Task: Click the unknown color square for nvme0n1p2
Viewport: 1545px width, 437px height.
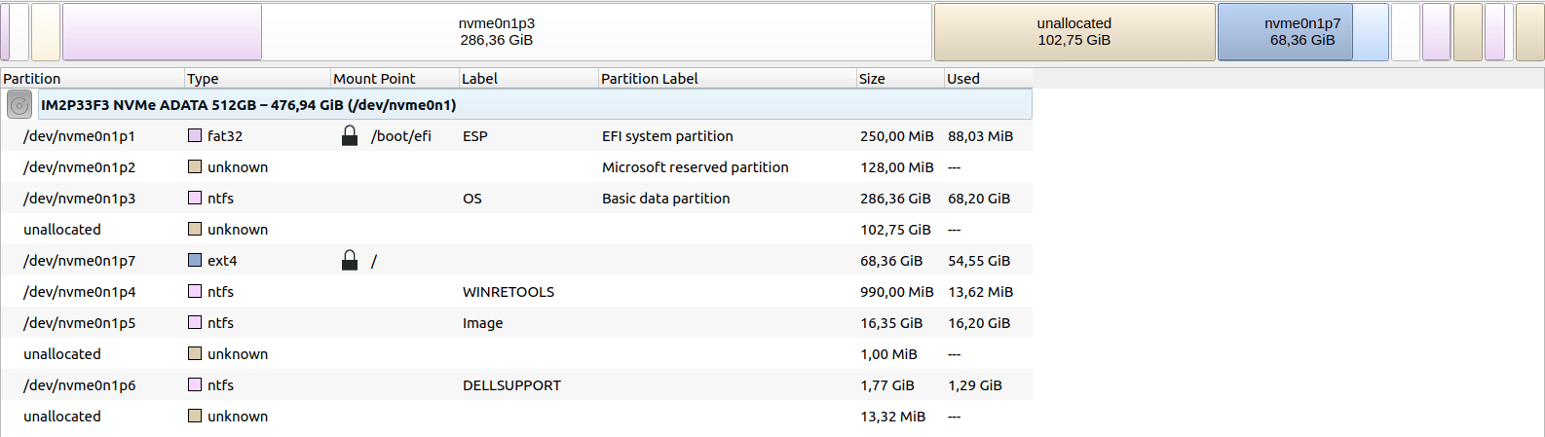Action: click(195, 167)
